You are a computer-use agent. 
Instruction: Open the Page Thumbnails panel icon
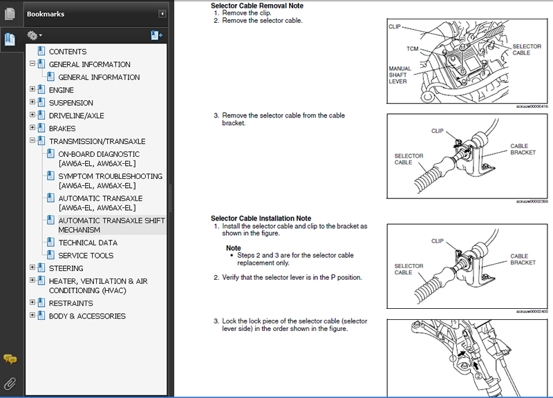click(x=10, y=13)
